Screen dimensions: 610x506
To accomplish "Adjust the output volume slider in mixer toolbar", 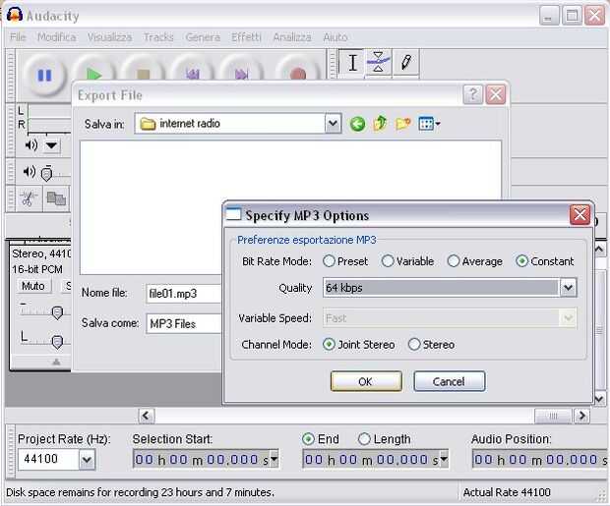I will click(46, 173).
